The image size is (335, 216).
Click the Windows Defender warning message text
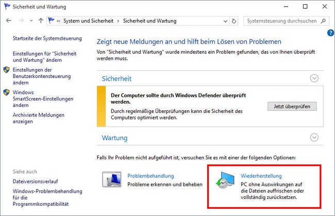pyautogui.click(x=178, y=98)
